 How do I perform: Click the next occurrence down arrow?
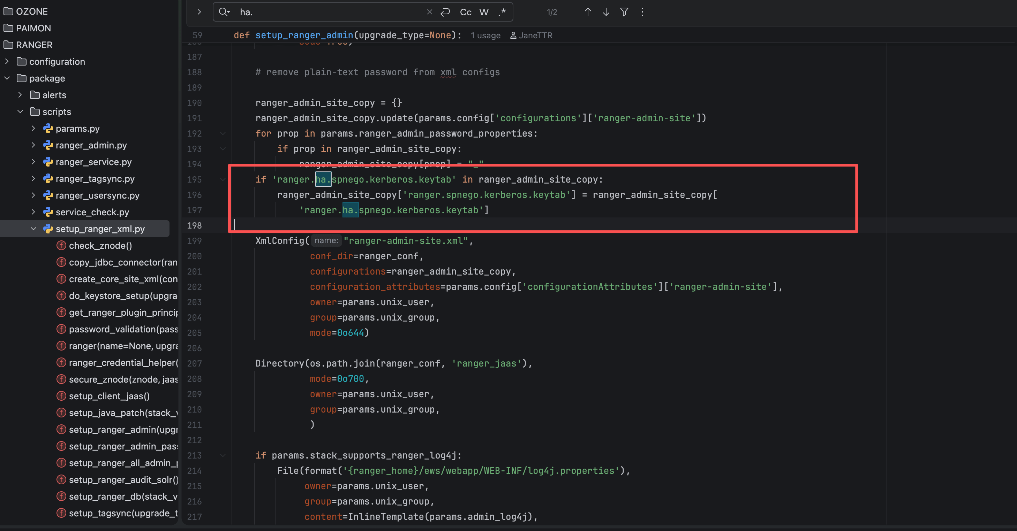(605, 12)
